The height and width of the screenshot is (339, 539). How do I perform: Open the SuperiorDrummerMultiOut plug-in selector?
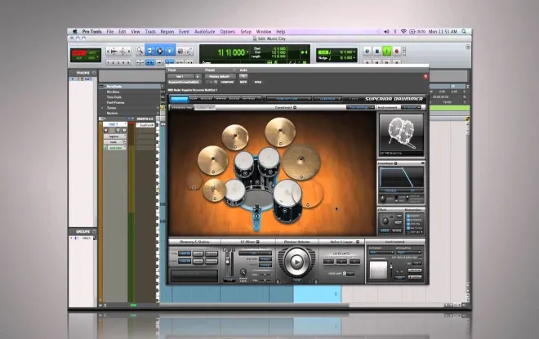[x=185, y=83]
